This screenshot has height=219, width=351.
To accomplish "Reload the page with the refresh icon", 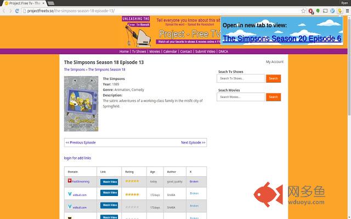I will pyautogui.click(x=17, y=11).
